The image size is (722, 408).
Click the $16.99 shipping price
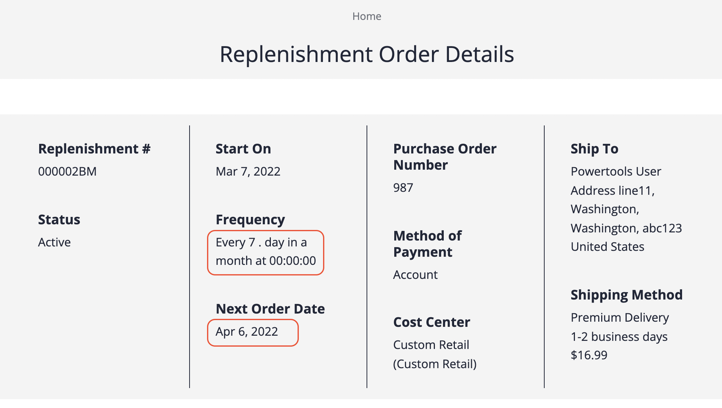tap(589, 356)
